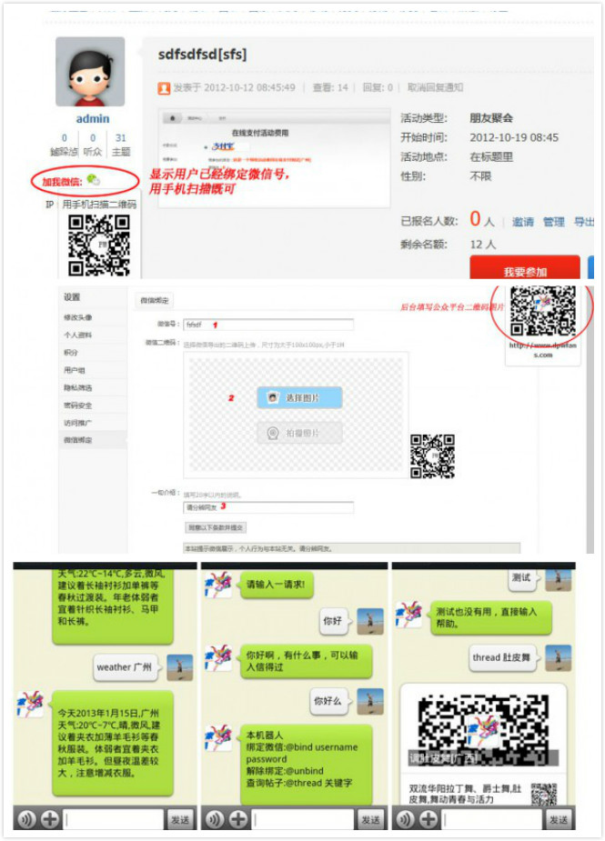Tap 发送 in weather 广州 chat

point(180,819)
